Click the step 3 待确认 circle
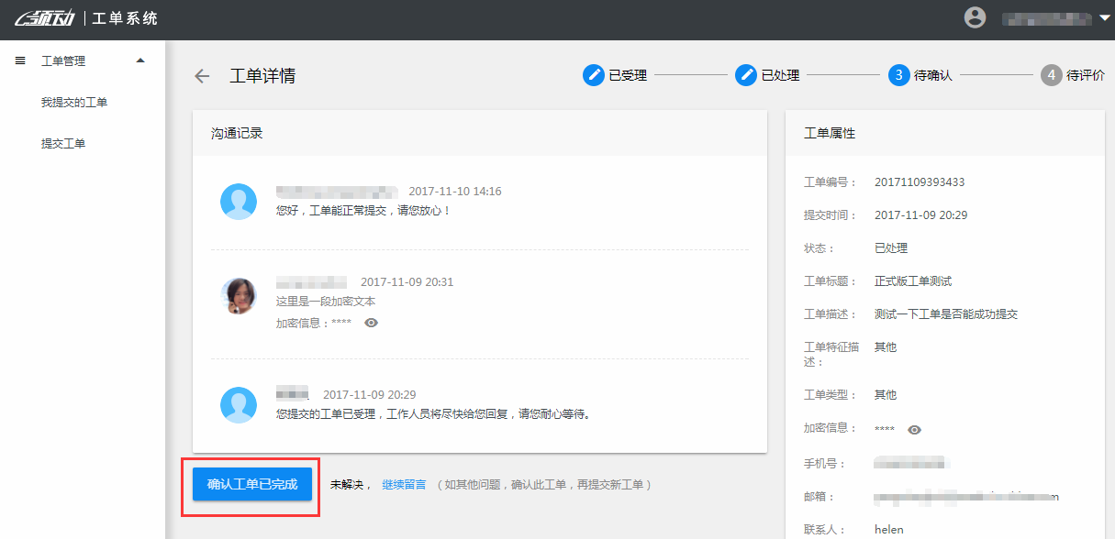 [898, 75]
